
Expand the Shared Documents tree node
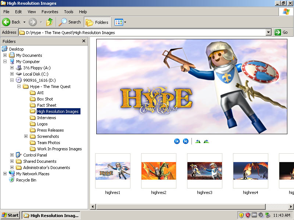pyautogui.click(x=12, y=161)
